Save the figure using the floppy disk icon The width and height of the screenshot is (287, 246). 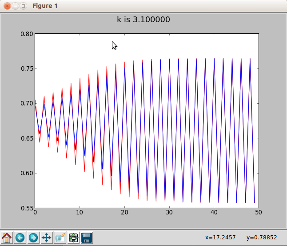coord(87,238)
